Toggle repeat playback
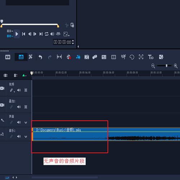 46,34
